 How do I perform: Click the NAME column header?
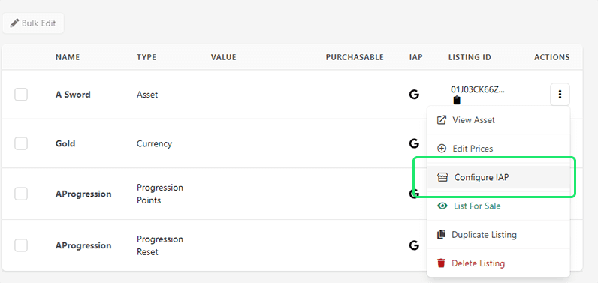coord(68,57)
